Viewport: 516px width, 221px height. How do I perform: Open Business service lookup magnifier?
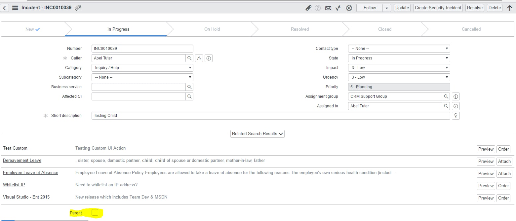point(189,87)
